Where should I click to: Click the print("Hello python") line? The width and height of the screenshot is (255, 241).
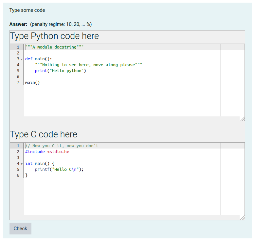[x=60, y=71]
